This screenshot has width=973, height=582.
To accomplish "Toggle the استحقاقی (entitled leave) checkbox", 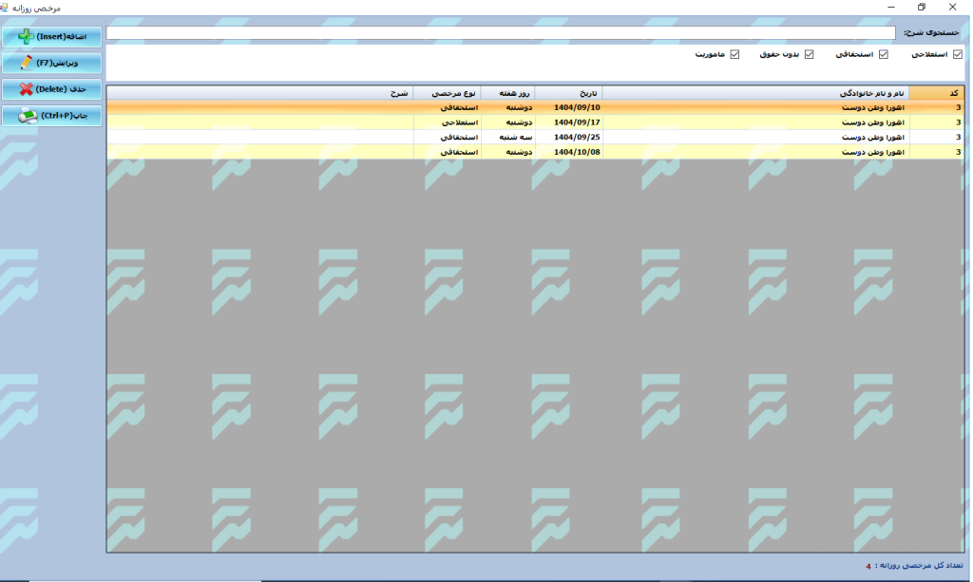I will (883, 55).
